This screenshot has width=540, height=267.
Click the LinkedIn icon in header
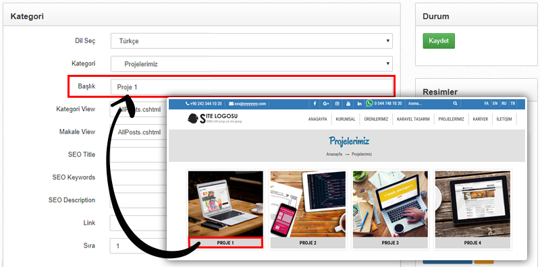(359, 104)
